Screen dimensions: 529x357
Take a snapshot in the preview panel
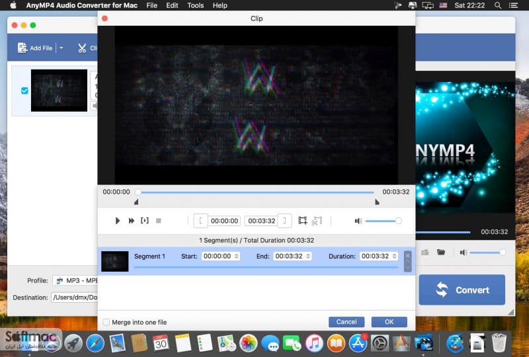tap(425, 252)
